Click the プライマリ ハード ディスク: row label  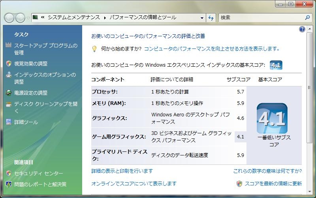(119, 155)
